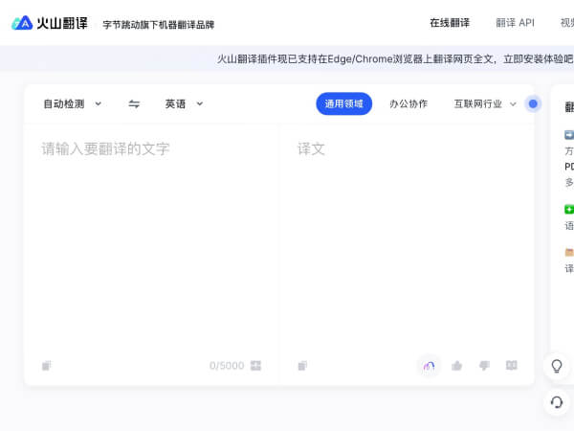Select the 办公协作 domain option
This screenshot has height=431, width=574.
click(x=408, y=103)
